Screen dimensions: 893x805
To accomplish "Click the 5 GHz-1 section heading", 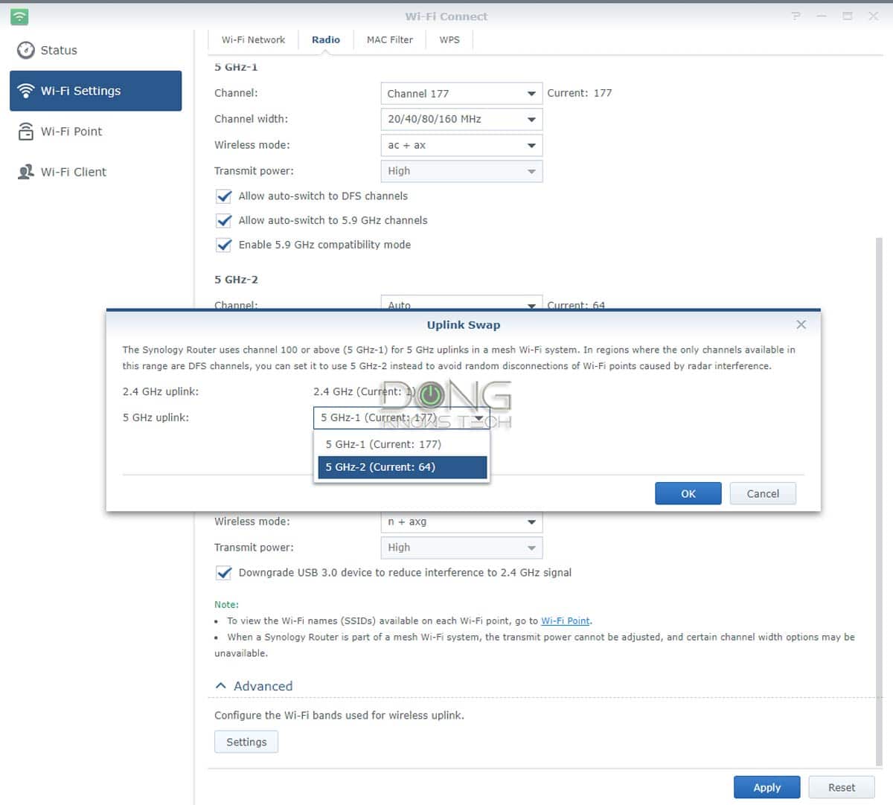I will (x=236, y=67).
